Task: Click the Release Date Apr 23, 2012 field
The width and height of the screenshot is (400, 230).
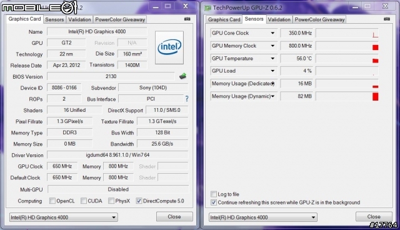Action: pyautogui.click(x=66, y=65)
